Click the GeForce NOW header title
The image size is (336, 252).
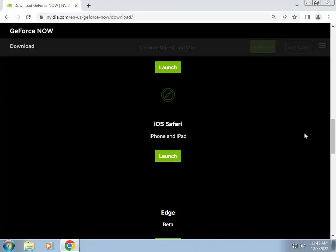tap(31, 31)
